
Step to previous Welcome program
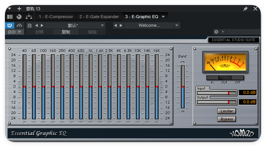pos(116,25)
